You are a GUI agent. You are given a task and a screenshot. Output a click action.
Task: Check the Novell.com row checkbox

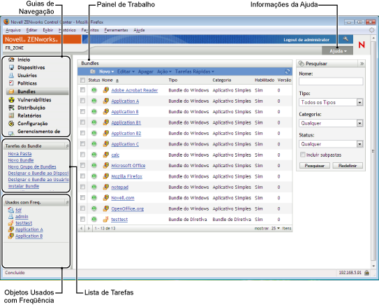[x=82, y=198]
